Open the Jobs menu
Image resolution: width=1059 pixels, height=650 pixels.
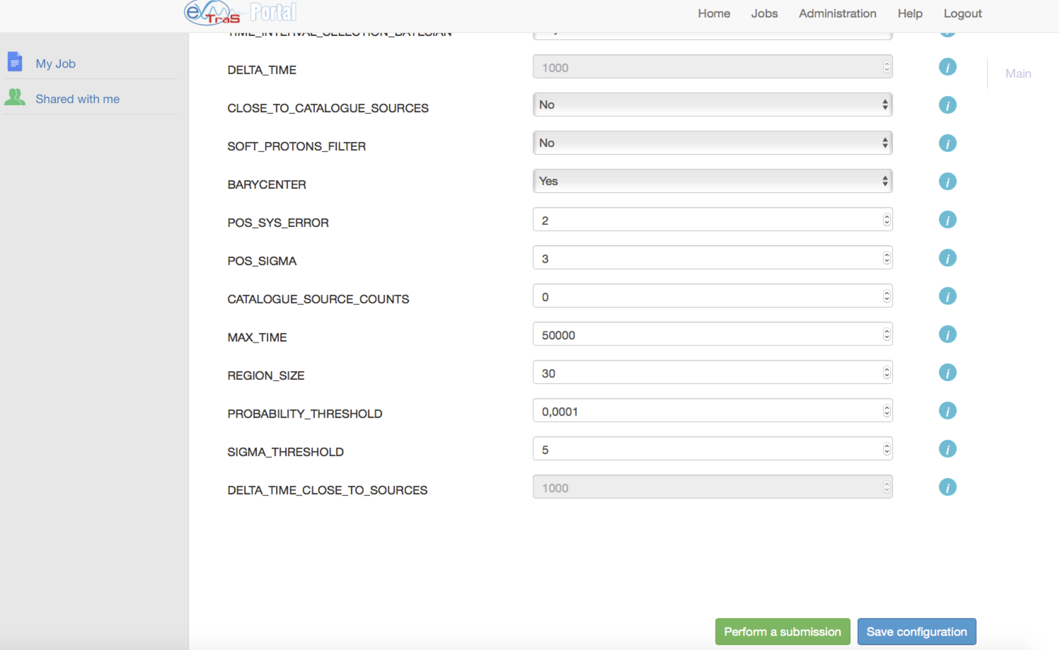764,14
